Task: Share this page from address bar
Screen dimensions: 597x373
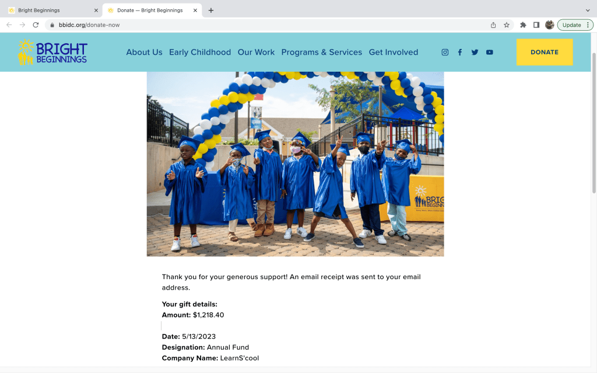Action: 493,25
